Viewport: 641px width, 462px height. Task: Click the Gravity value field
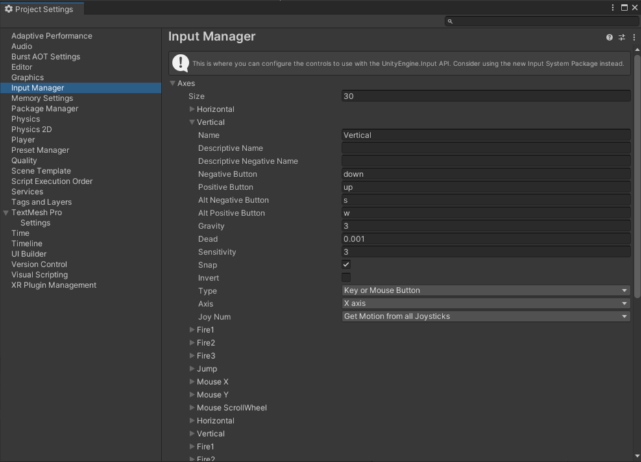click(x=486, y=226)
